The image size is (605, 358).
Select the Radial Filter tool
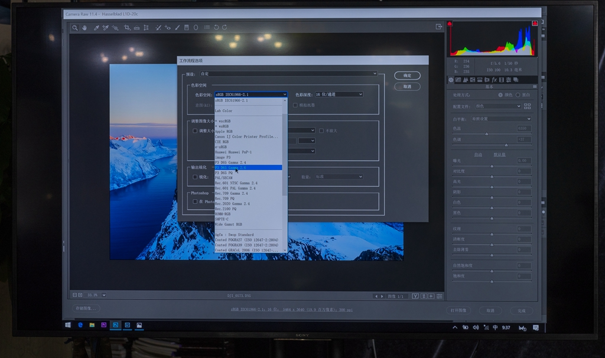click(x=196, y=28)
